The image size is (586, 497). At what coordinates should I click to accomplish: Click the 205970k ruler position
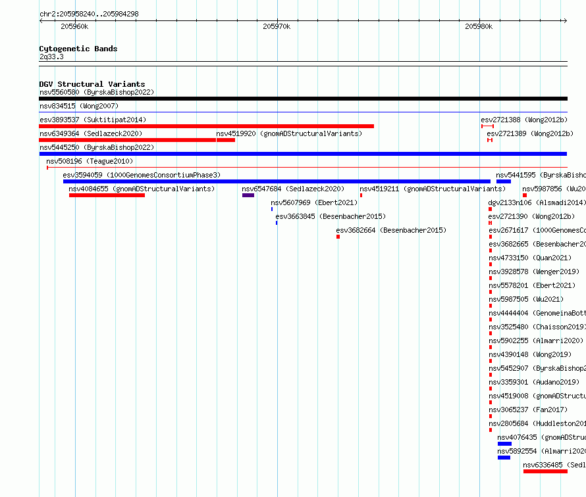point(277,26)
